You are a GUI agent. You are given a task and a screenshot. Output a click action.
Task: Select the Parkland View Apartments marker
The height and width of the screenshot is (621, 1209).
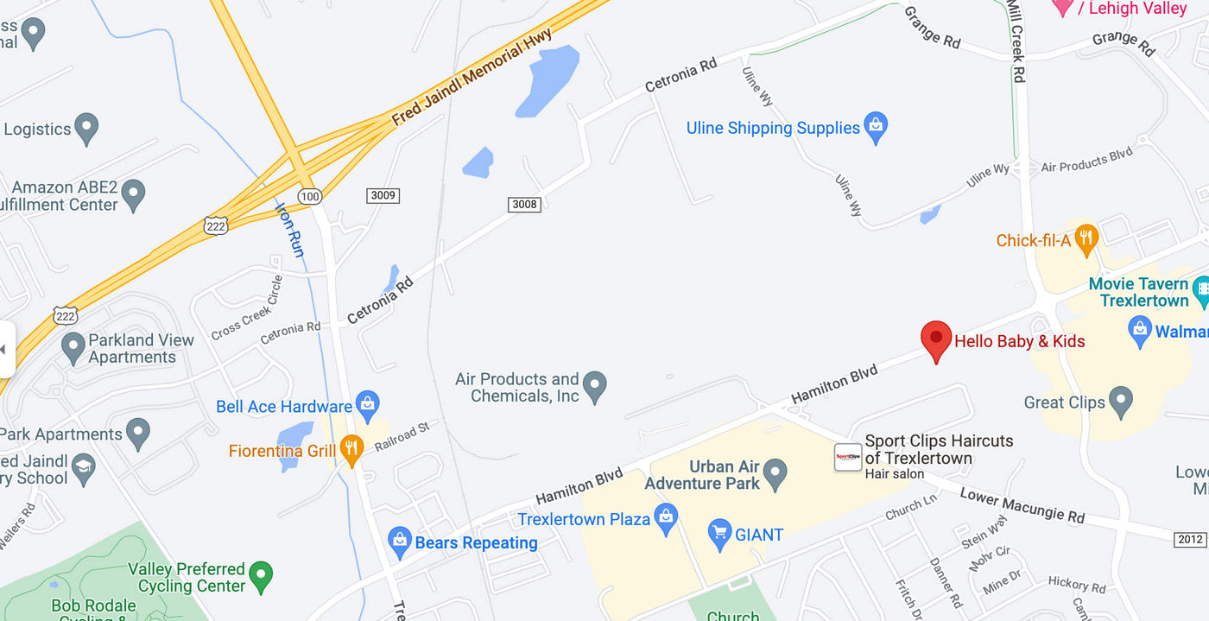(x=73, y=348)
